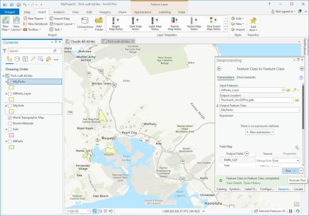Open the Analysis ribbon tab

point(59,12)
